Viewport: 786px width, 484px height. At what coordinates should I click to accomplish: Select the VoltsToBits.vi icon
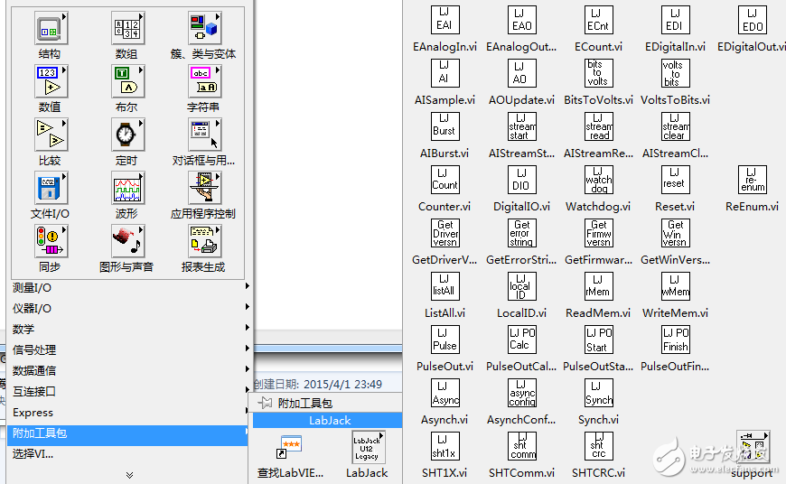675,73
